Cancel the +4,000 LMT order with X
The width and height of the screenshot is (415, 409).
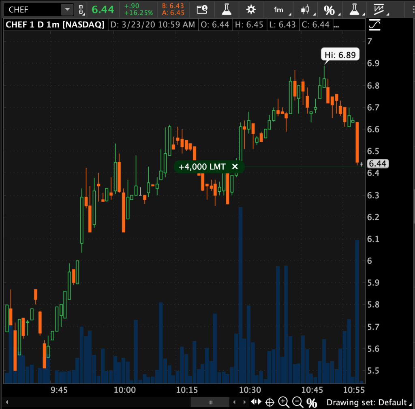(235, 167)
